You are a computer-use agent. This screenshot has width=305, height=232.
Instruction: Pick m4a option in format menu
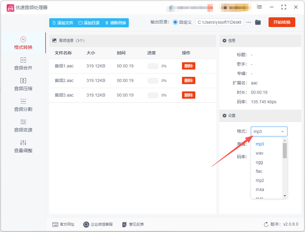coord(260,189)
